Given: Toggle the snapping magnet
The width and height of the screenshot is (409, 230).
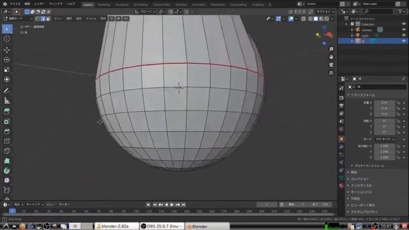Looking at the screenshot, I should pyautogui.click(x=171, y=11).
